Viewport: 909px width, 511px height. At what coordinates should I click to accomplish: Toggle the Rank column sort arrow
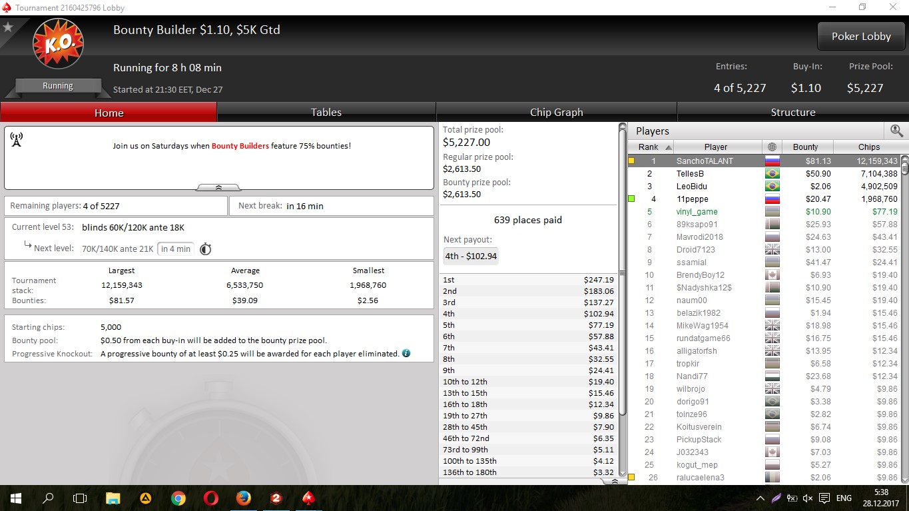pyautogui.click(x=669, y=147)
